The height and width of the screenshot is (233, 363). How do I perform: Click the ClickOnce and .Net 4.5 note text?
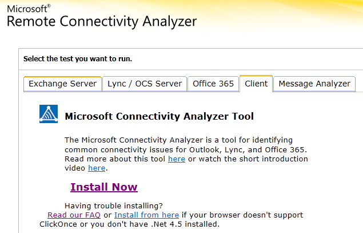coord(129,224)
